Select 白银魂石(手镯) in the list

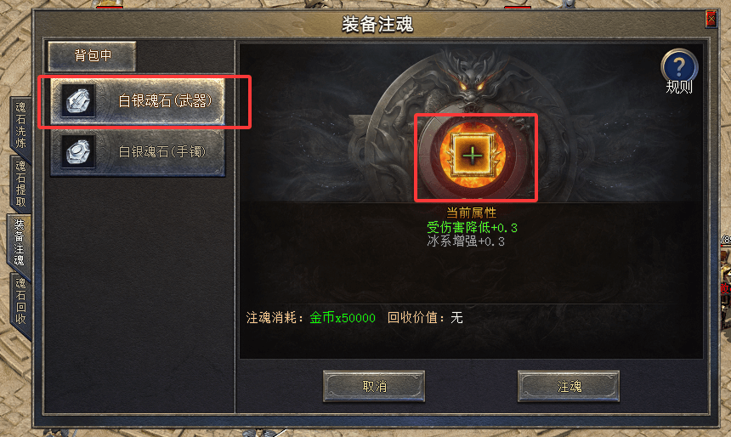tap(138, 152)
